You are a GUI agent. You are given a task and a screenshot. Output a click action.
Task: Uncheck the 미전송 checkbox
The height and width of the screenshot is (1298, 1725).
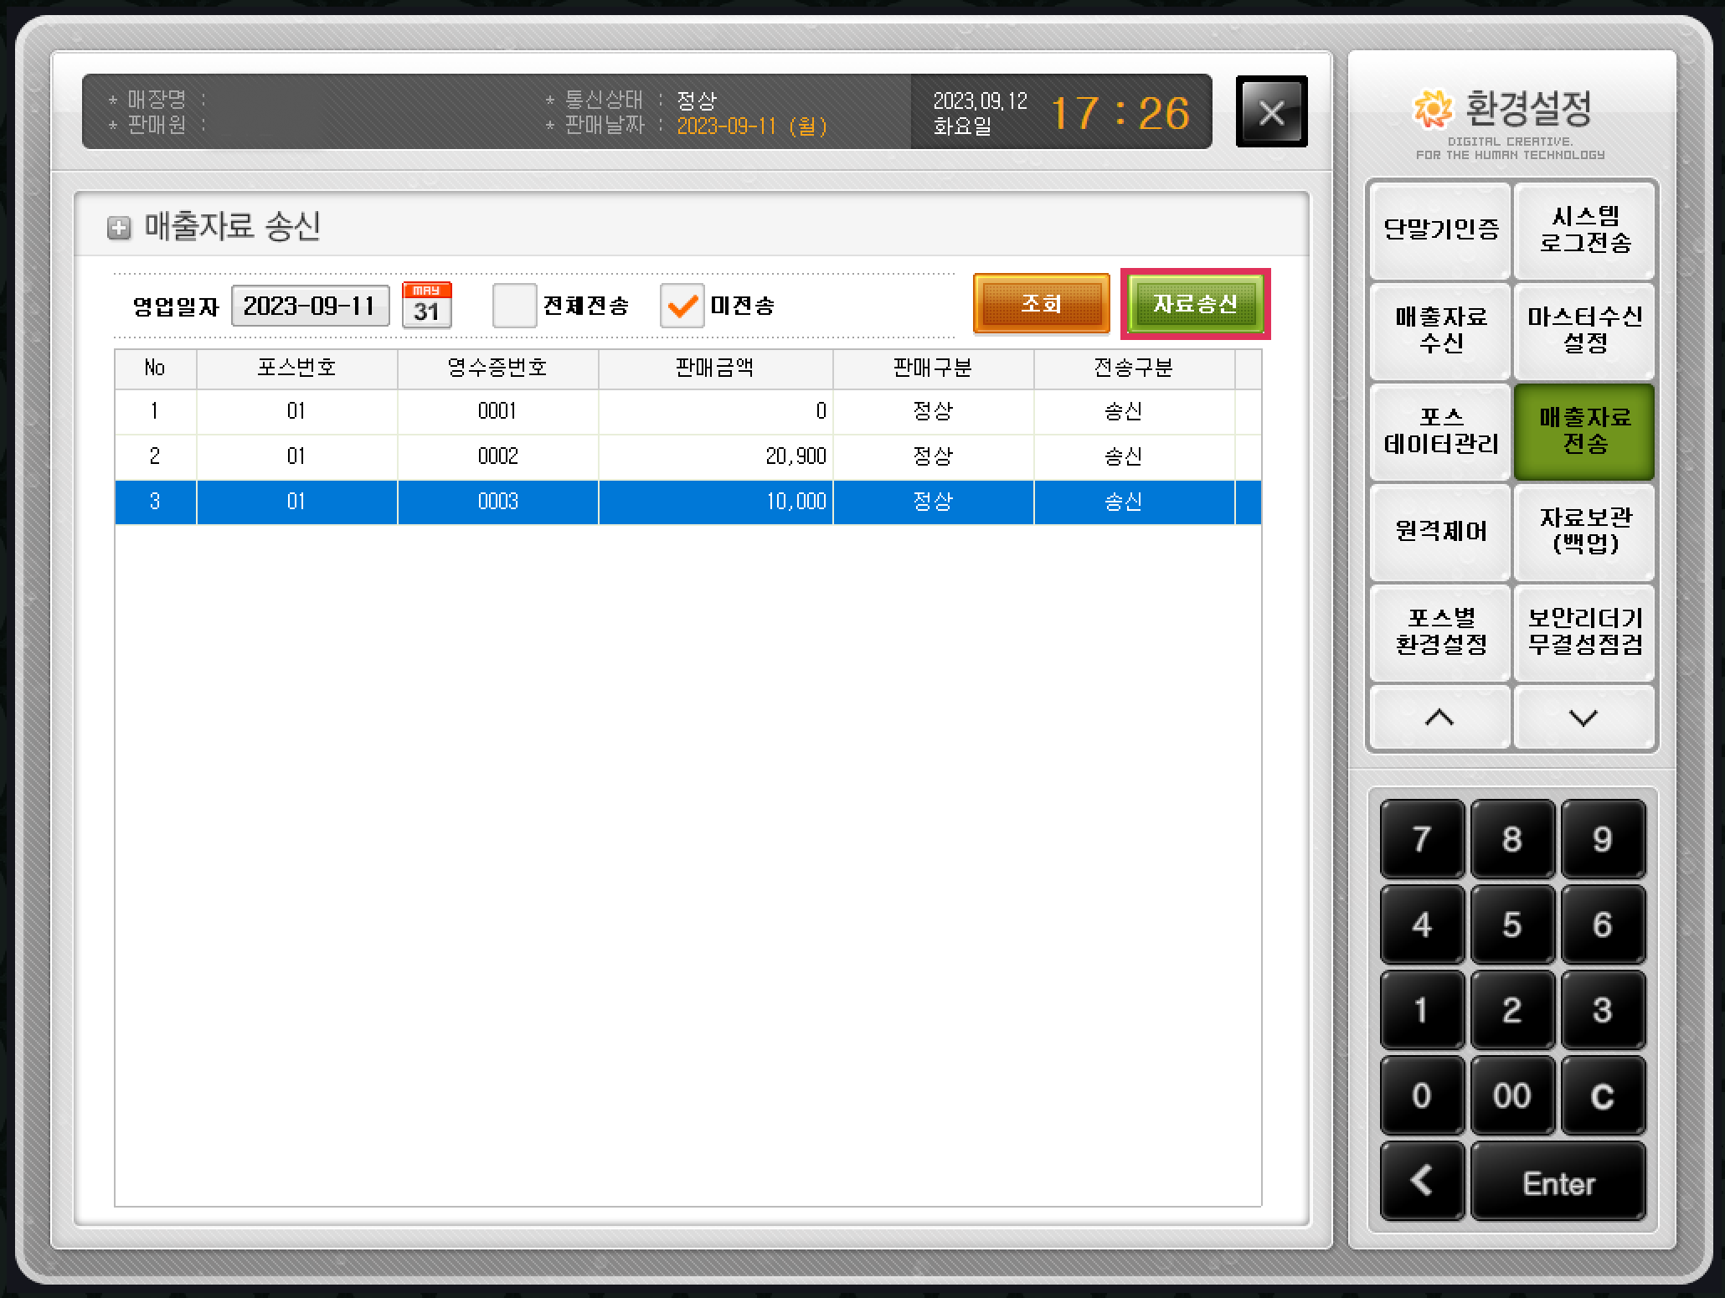point(682,305)
